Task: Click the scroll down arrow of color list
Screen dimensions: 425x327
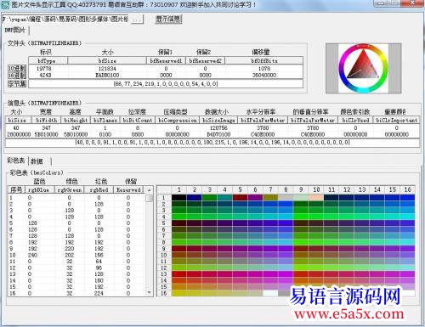Action: click(x=150, y=292)
